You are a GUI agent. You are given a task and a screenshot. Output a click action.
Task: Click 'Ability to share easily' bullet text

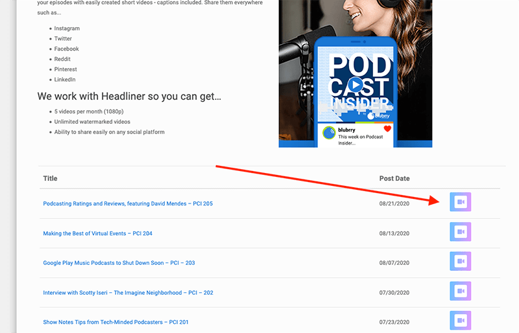109,132
